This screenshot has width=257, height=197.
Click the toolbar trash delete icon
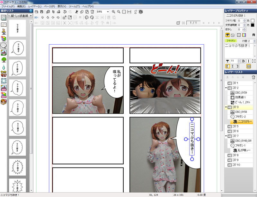tap(92, 12)
